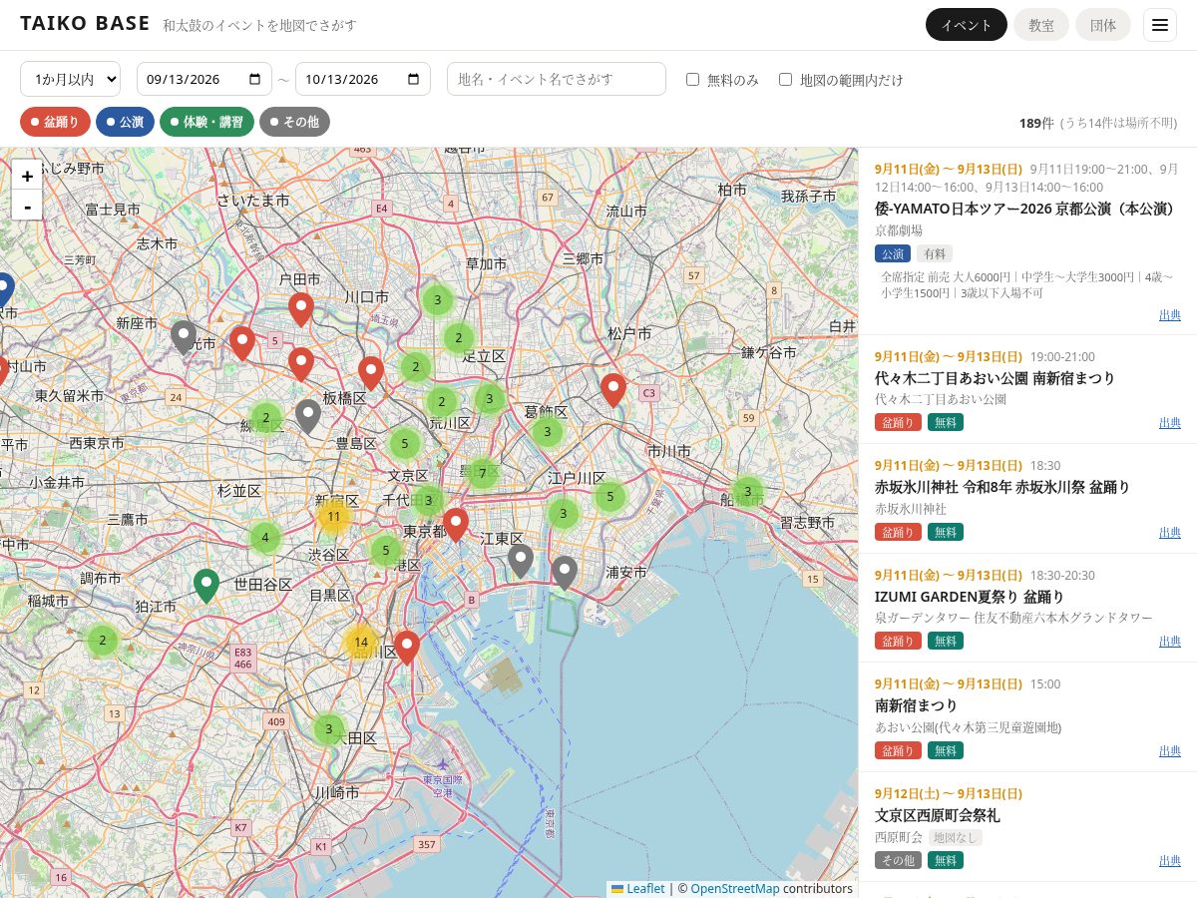The image size is (1197, 898).
Task: Focus the 地名・イベント名でさがす search field
Action: click(x=556, y=79)
